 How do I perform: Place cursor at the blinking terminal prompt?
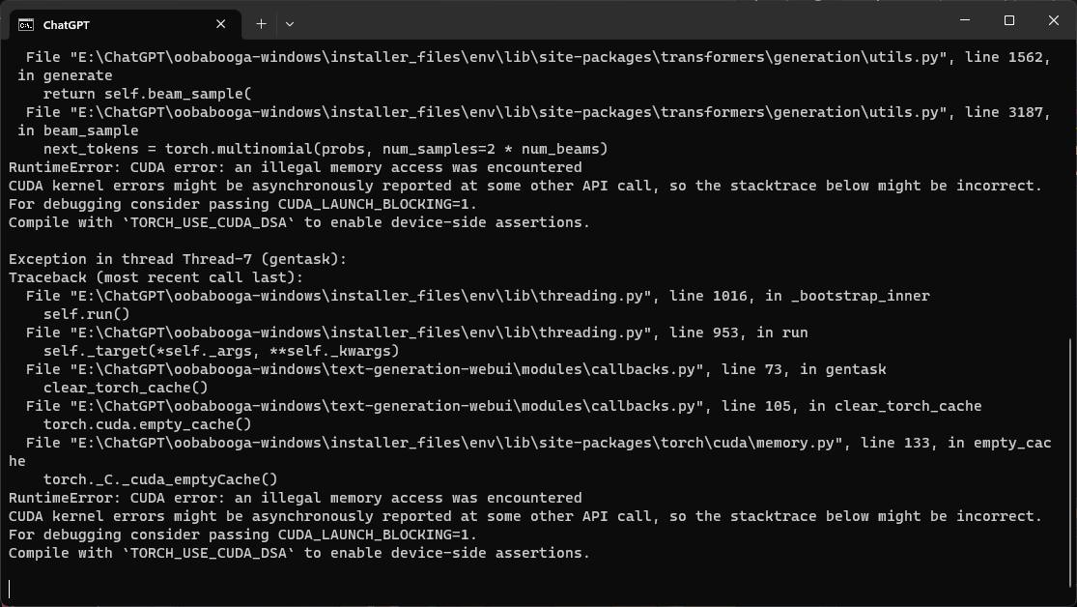10,588
